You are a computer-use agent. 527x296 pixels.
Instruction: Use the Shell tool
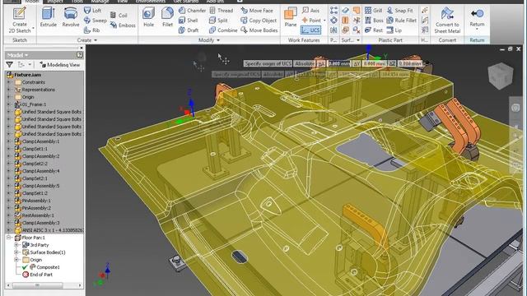[x=189, y=21]
